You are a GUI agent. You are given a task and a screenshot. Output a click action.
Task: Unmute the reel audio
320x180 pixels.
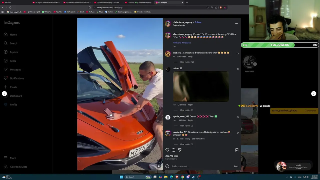pyautogui.click(x=158, y=166)
